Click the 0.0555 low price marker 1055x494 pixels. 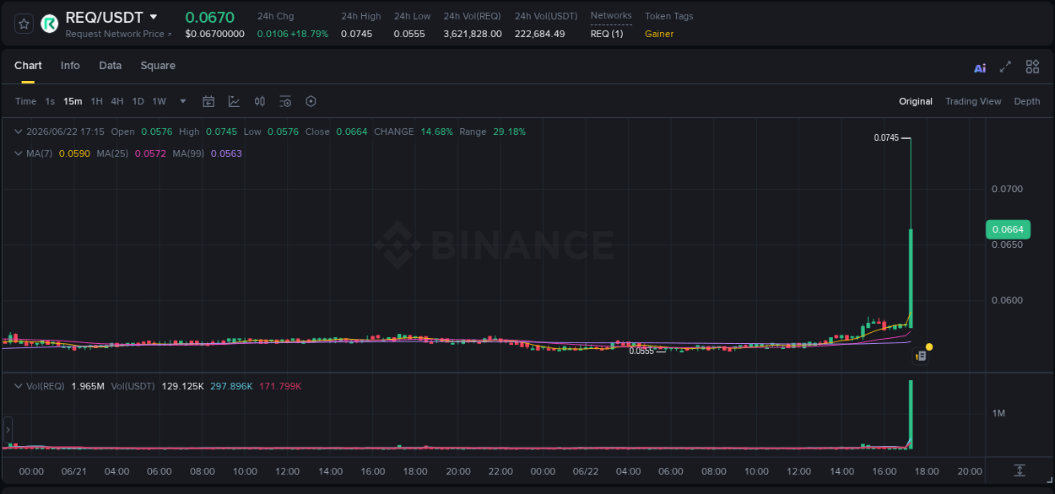[x=641, y=351]
